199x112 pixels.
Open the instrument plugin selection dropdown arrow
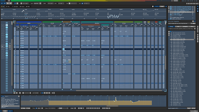point(192,23)
